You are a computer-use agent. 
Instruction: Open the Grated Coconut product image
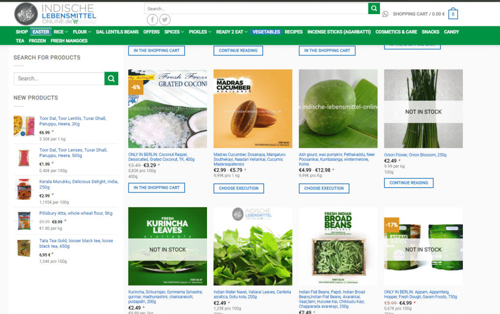pyautogui.click(x=168, y=109)
